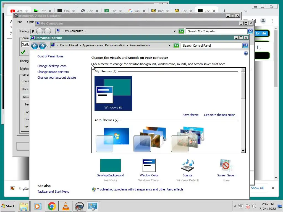Open recent pages dropdown beside forward button

pyautogui.click(x=48, y=46)
